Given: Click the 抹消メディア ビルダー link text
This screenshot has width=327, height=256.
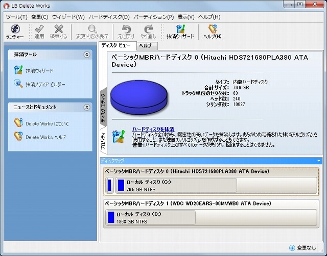Looking at the screenshot, I should 45,84.
